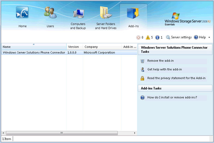Expand the Help dropdown arrow

tap(209, 38)
